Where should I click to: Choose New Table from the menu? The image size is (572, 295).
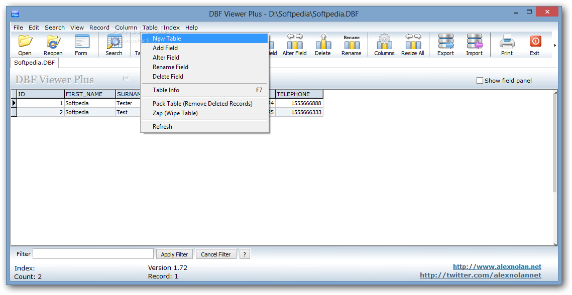(205, 38)
